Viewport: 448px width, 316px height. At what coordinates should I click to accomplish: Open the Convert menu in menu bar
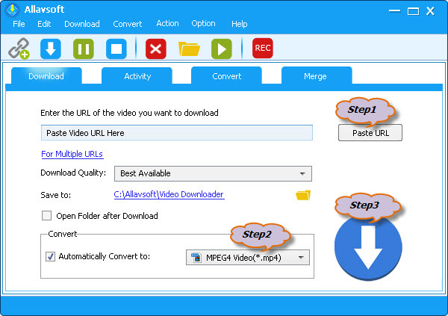[x=128, y=24]
